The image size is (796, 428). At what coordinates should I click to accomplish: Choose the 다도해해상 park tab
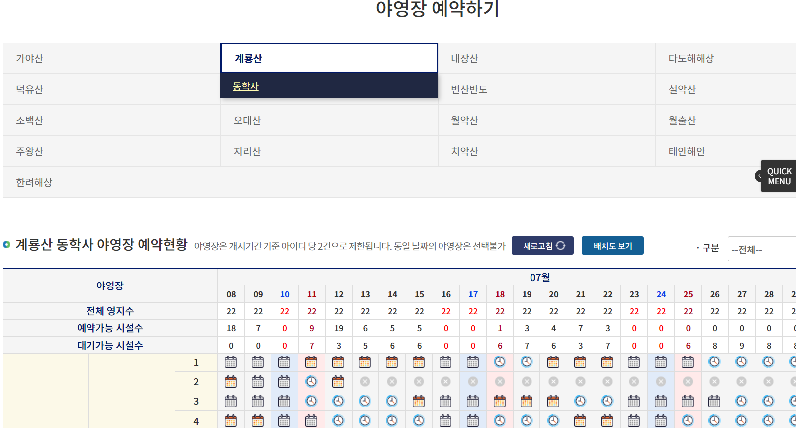tap(726, 58)
